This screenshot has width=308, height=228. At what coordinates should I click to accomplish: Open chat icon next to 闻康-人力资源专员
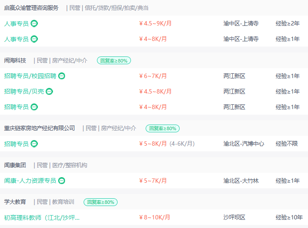[62, 181]
